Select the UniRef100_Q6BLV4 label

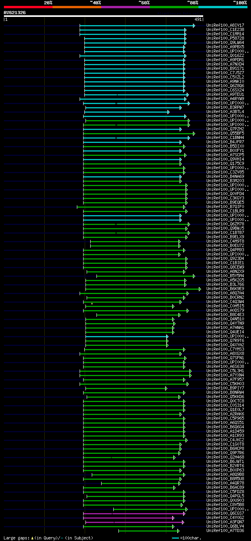[225, 526]
